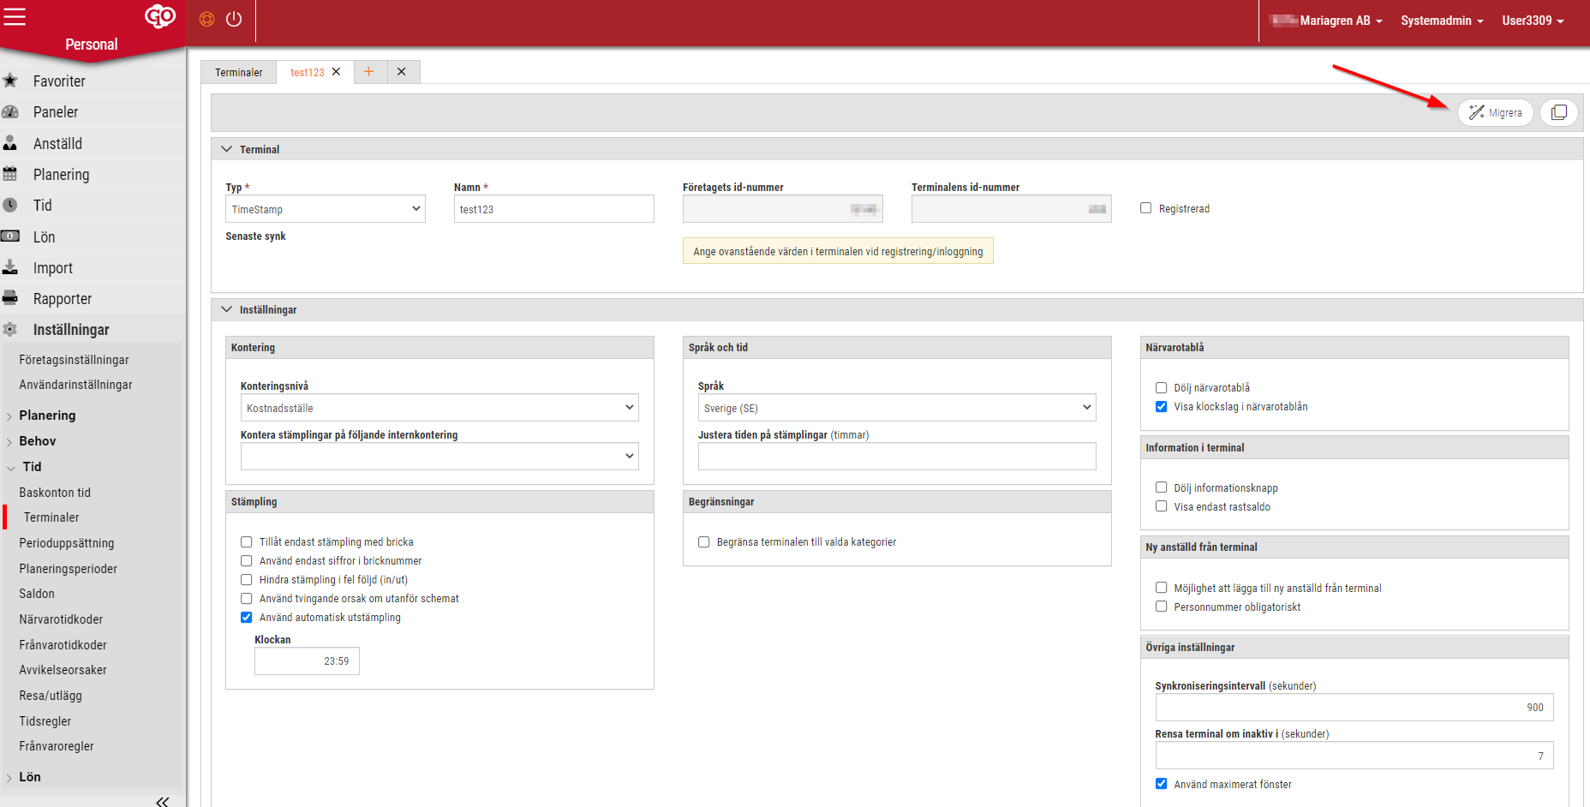Check Personnummer obligatoriskt
Screen dimensions: 1590x807
(x=1161, y=607)
